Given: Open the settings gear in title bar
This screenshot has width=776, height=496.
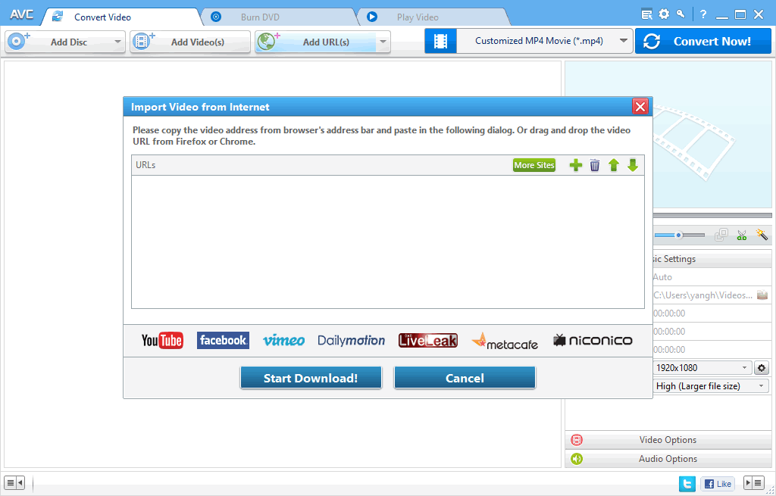Looking at the screenshot, I should (664, 14).
